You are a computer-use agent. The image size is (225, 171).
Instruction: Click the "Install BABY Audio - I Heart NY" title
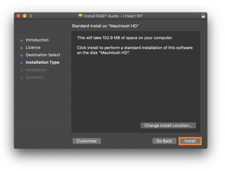[x=113, y=16]
